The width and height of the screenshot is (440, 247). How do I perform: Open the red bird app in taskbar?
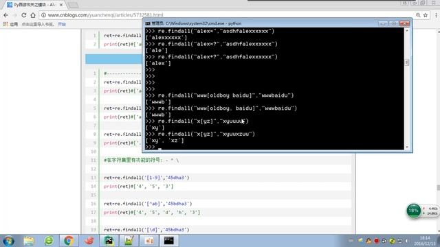(89, 241)
